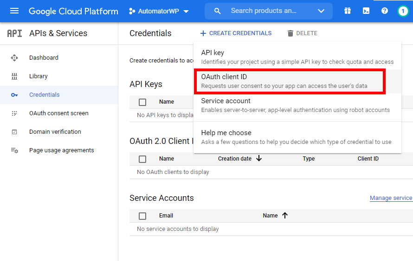
Task: Click the Create Credentials button
Action: click(x=236, y=33)
